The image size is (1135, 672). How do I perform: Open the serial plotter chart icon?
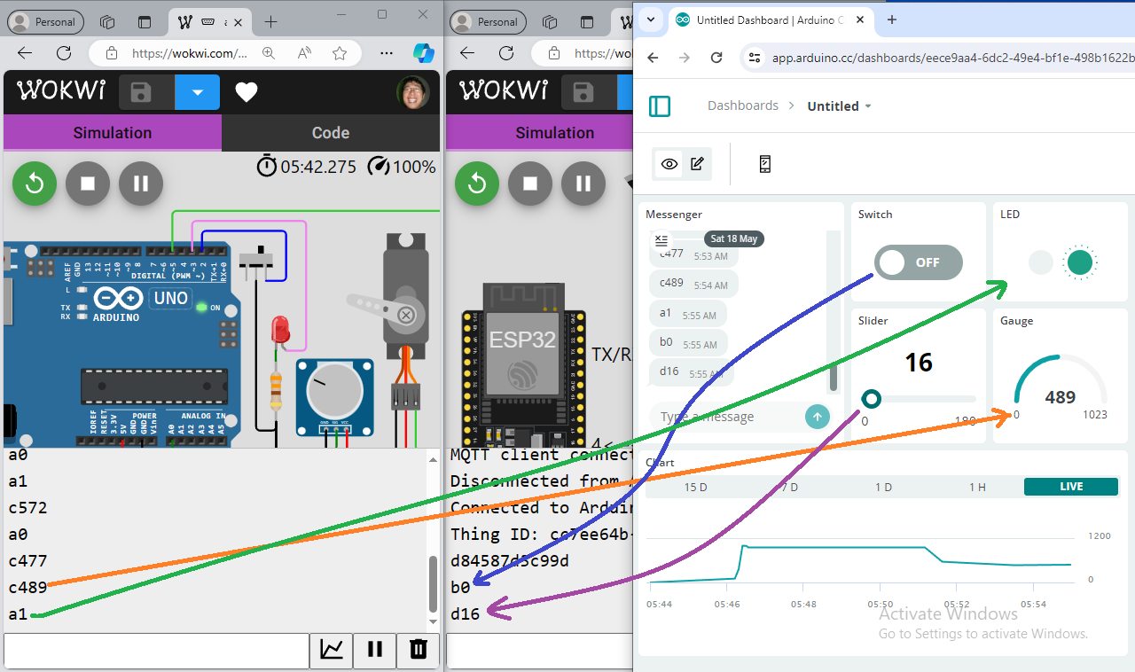click(332, 650)
